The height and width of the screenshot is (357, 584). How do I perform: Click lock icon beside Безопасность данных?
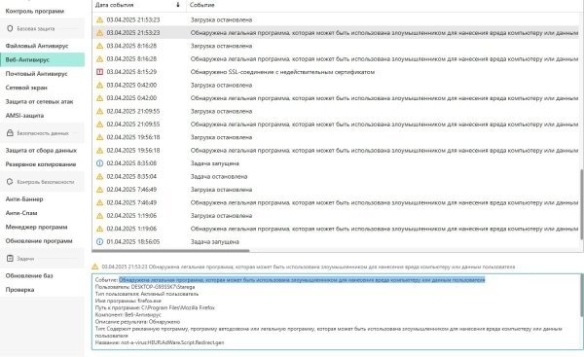(10, 133)
